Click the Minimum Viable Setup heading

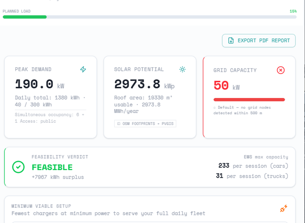[41, 206]
